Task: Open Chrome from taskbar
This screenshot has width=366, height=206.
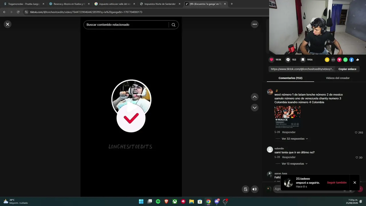Action: (x=208, y=201)
